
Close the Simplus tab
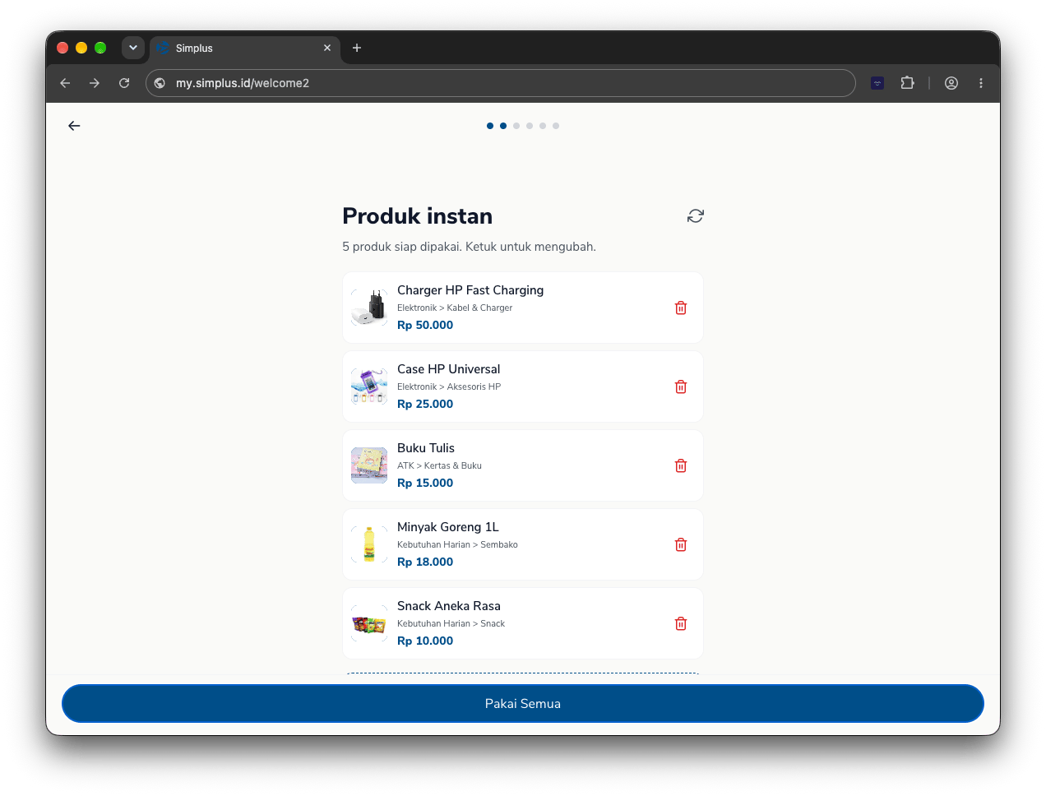coord(327,48)
